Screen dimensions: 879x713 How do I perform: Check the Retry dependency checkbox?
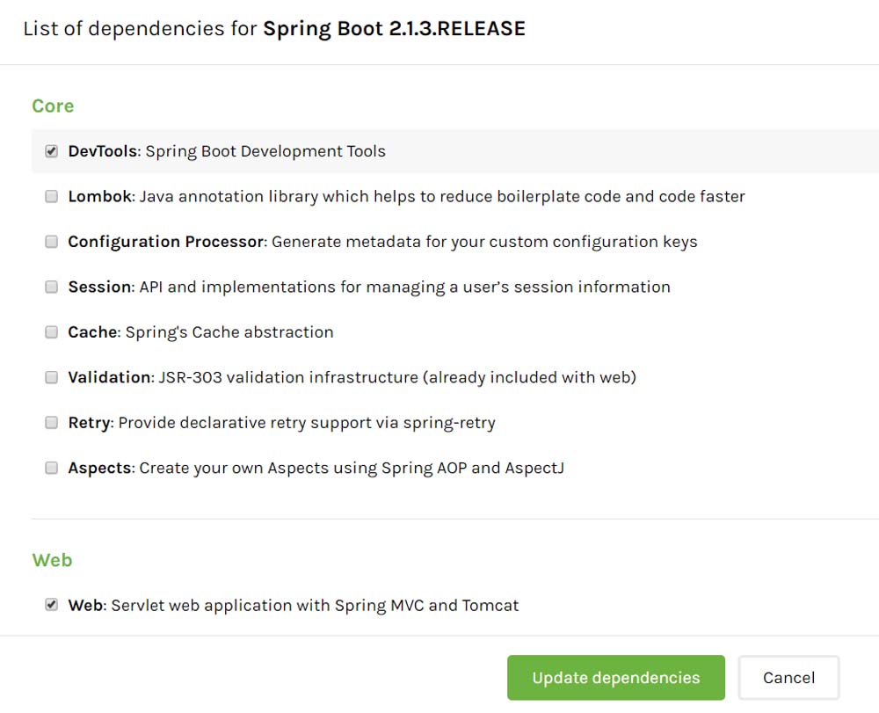pos(52,423)
